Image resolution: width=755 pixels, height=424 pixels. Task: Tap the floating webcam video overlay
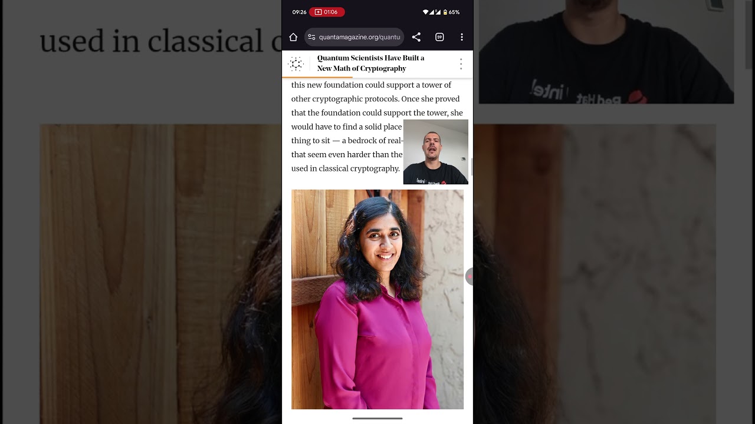tap(436, 152)
